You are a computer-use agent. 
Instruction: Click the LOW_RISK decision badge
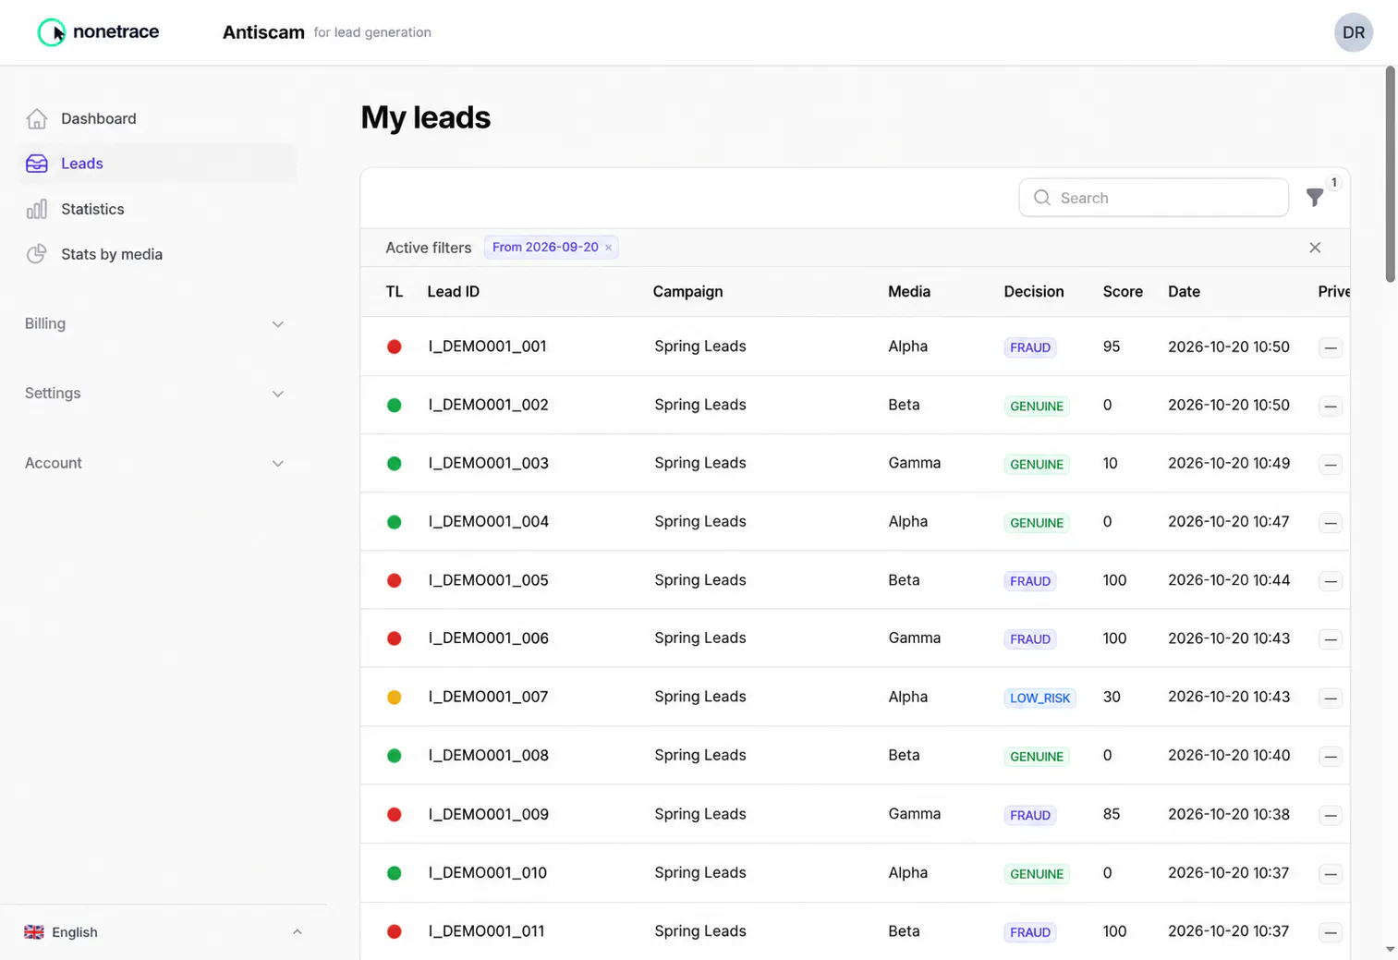point(1039,698)
